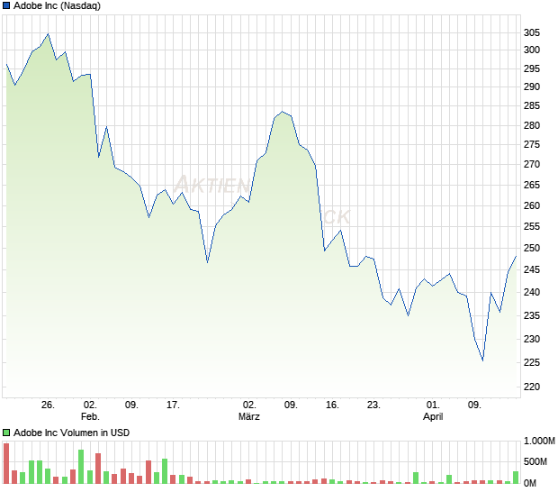558x492 pixels.
Task: Click the last green volume bar at far right
Action: (x=516, y=478)
